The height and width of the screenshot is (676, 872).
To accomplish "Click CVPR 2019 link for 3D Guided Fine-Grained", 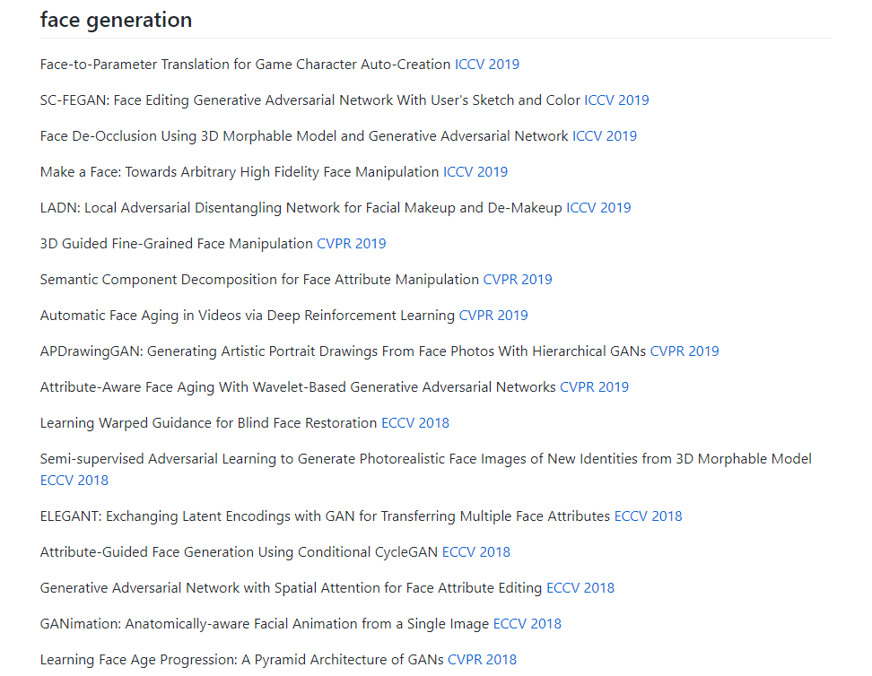I will 351,244.
